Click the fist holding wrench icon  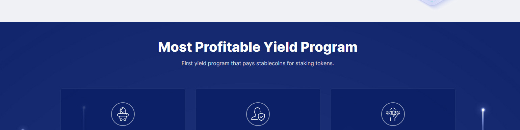tap(393, 114)
